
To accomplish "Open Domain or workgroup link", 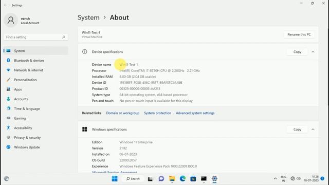I will point(123,113).
